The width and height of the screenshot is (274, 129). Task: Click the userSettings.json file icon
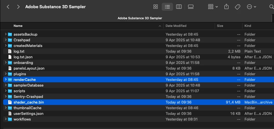tap(10, 114)
